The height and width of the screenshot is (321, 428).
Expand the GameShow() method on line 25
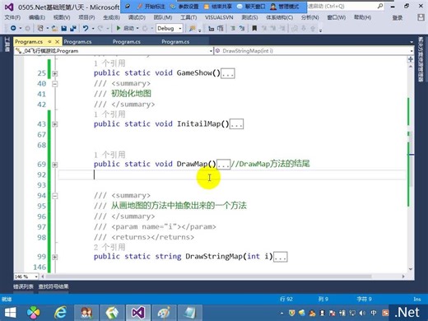click(55, 73)
